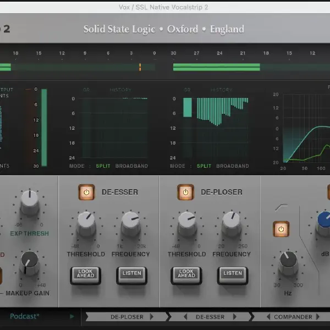Click play arrow next to Podcast preset

72,316
